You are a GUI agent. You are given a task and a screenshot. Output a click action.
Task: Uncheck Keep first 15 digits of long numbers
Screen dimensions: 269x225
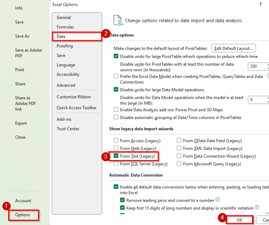[122, 208]
